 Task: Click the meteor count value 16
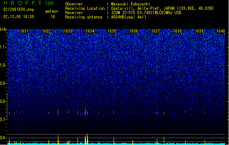[53, 17]
